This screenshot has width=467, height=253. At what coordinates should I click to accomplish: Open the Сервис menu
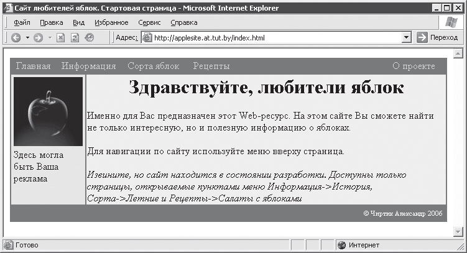pos(149,22)
